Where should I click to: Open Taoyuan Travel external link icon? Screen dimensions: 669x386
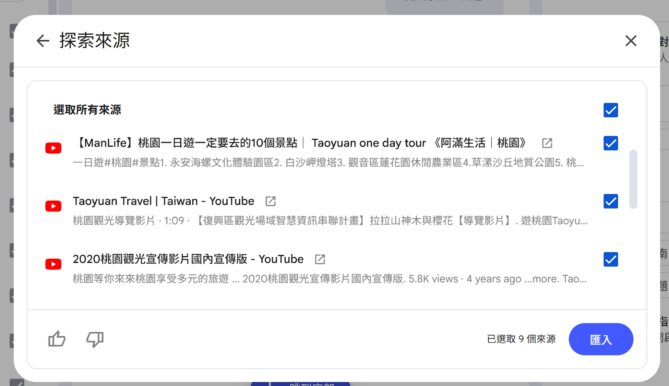click(x=271, y=201)
